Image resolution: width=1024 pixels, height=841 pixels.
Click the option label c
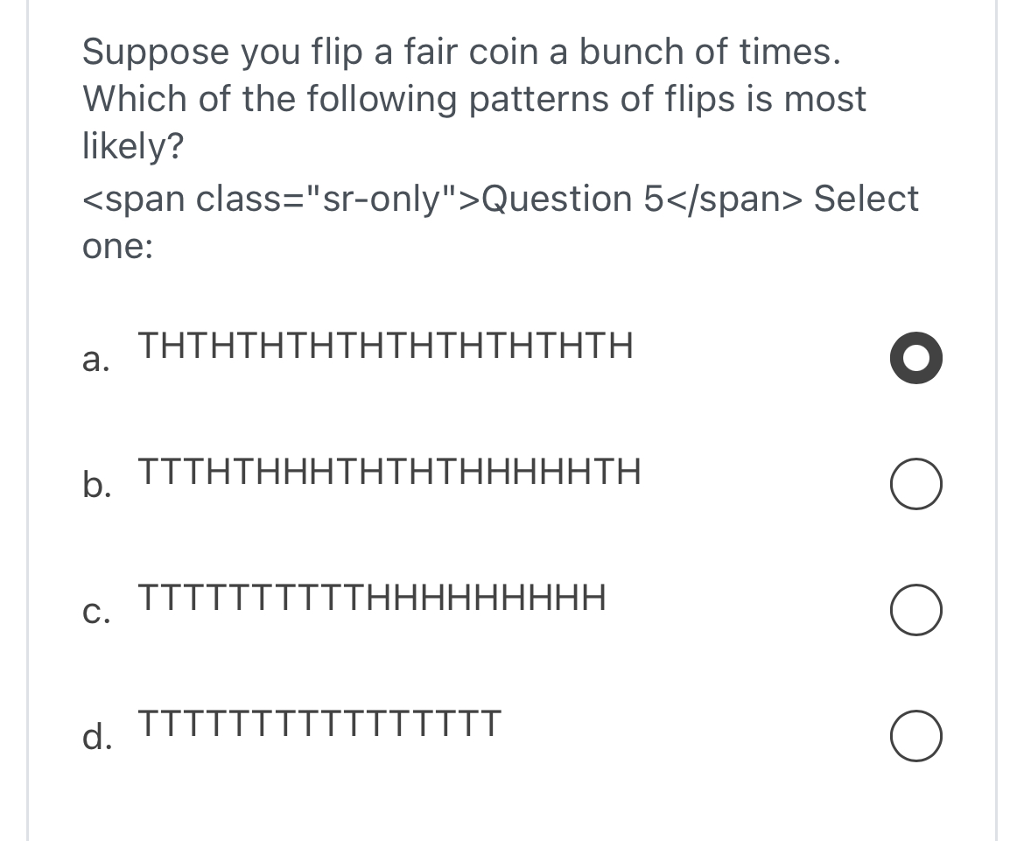pos(99,613)
